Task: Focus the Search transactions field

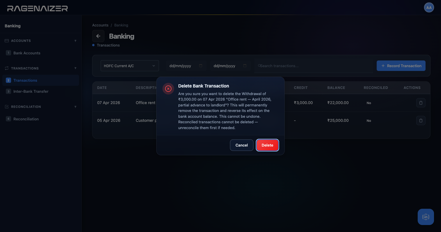Action: click(x=314, y=66)
